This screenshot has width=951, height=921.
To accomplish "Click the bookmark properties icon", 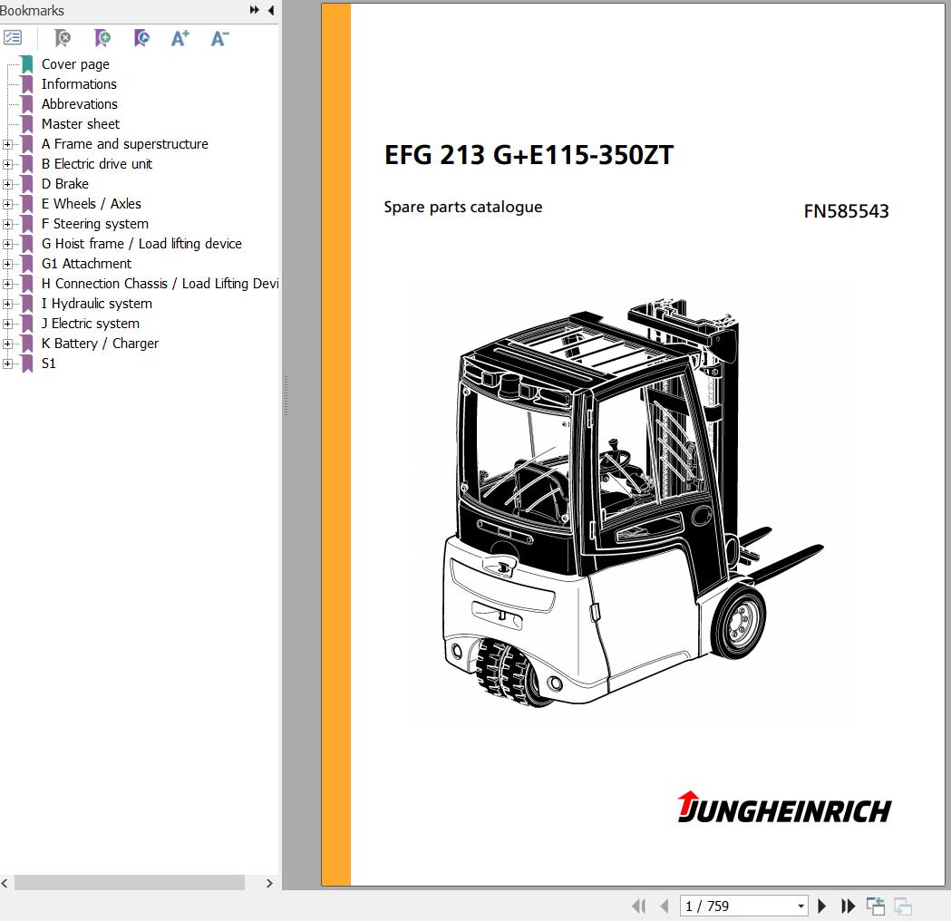I will [141, 38].
